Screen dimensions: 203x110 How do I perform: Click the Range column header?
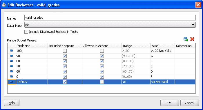coord(136,46)
